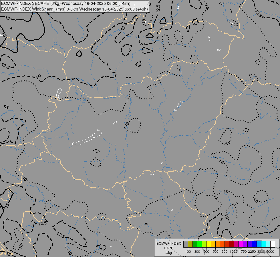Click the 'ECMWF-INDEX' label inside the legend

(x=169, y=244)
